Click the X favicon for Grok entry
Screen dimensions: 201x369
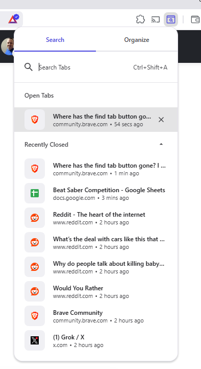35,340
